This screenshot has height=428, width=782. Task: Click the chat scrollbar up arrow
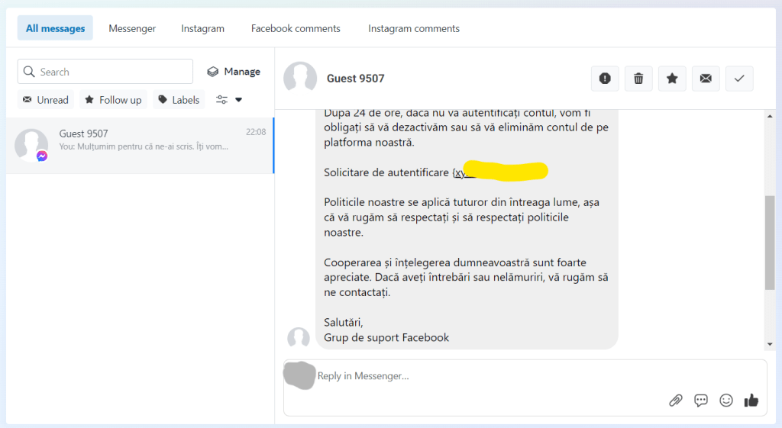770,116
